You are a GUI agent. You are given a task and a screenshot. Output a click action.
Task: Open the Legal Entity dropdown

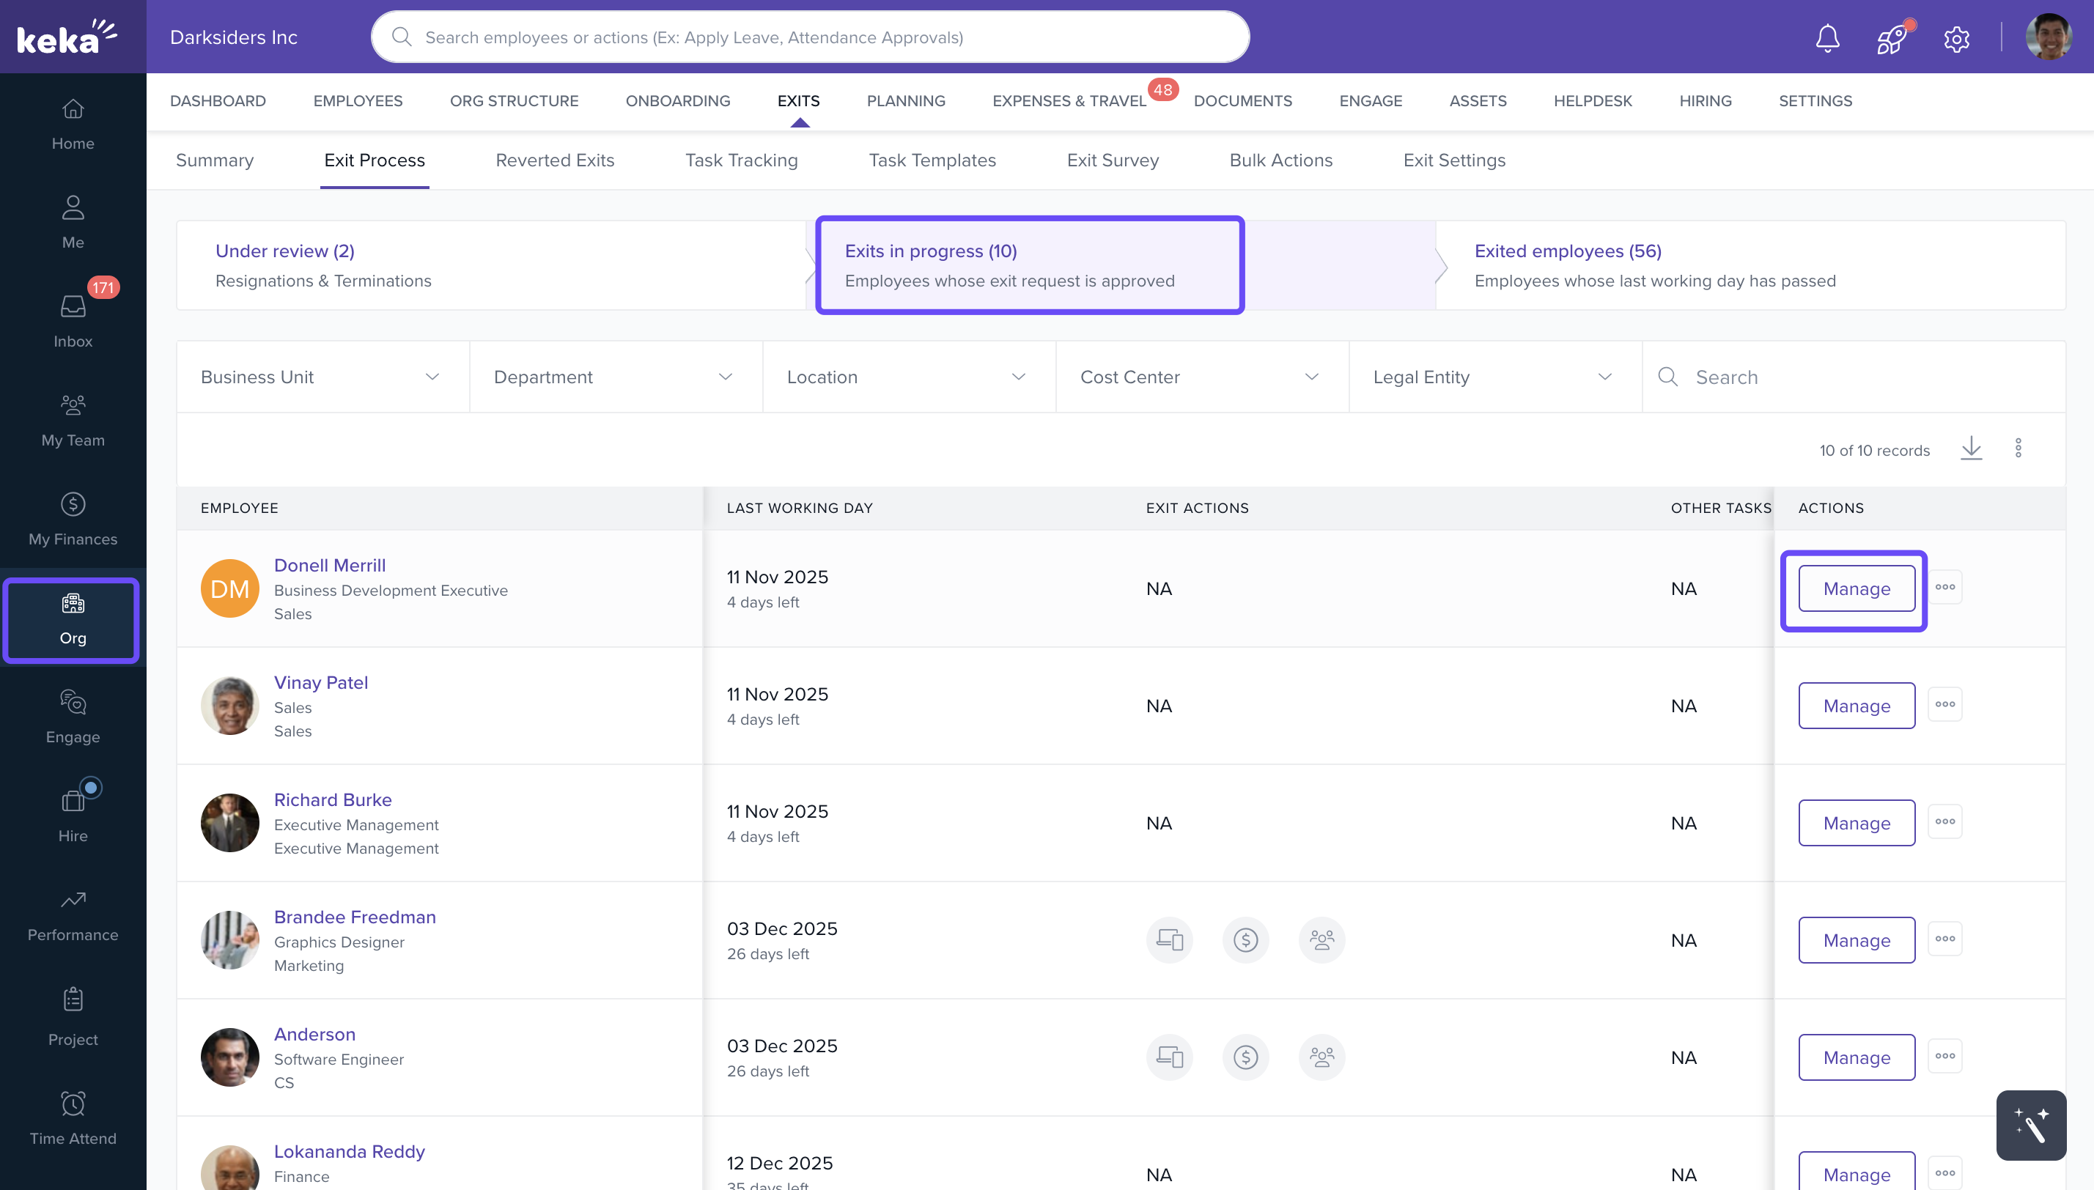(x=1494, y=377)
